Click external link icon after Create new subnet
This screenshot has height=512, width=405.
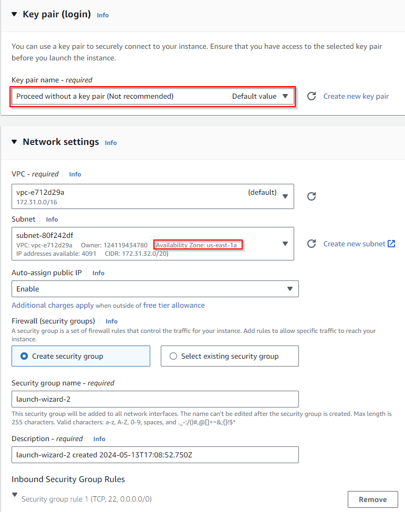pyautogui.click(x=391, y=244)
